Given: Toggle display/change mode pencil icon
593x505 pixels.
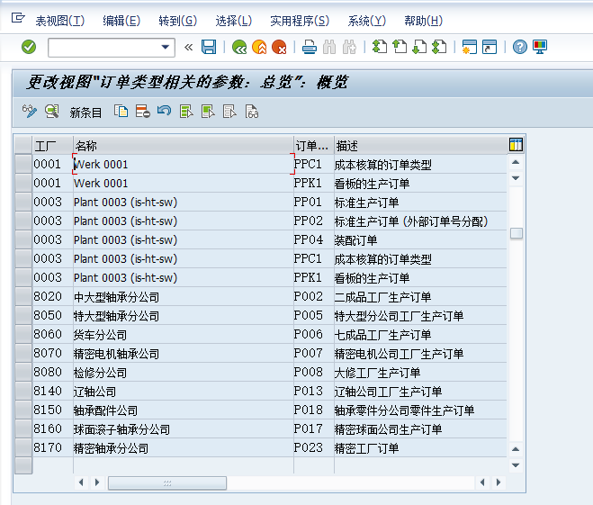Looking at the screenshot, I should pyautogui.click(x=30, y=112).
